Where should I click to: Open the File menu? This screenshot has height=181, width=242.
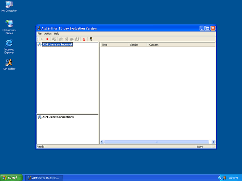coord(39,33)
